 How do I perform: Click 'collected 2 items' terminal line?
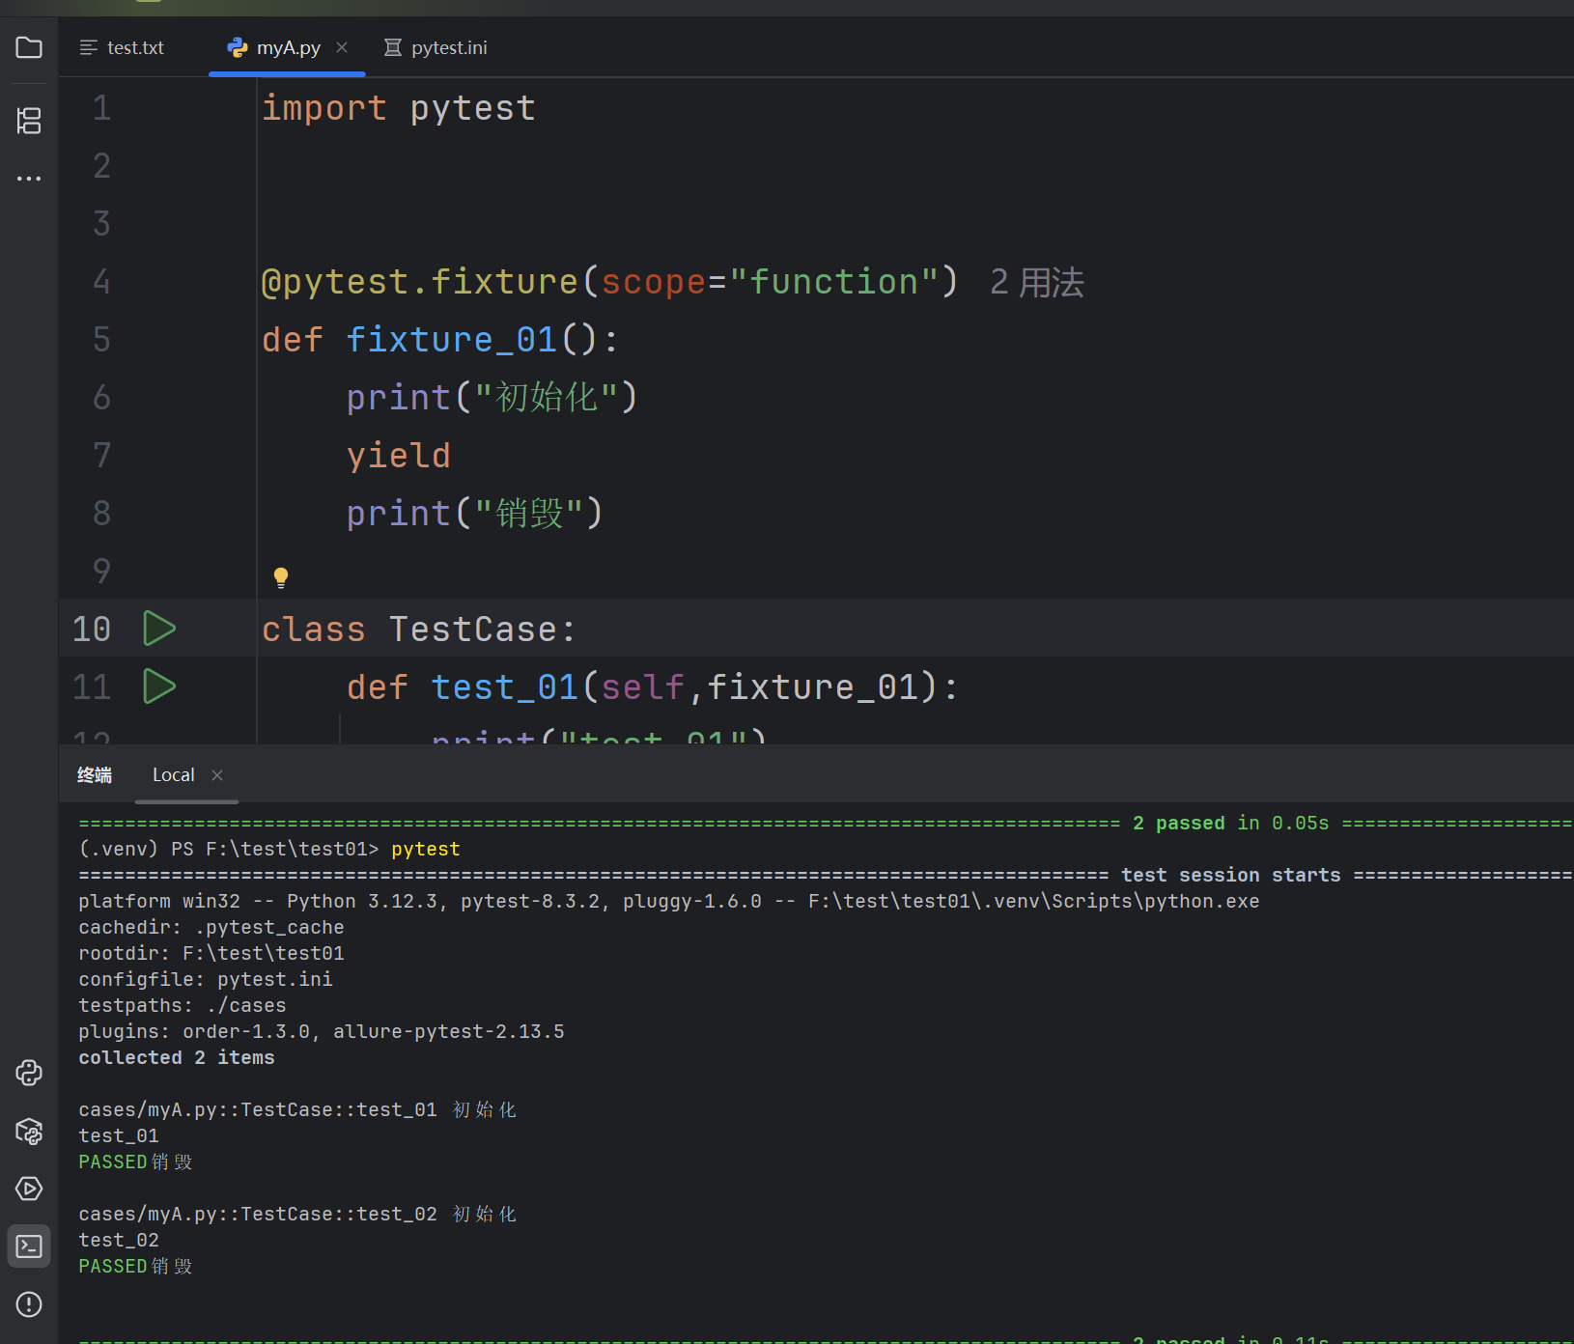tap(177, 1057)
